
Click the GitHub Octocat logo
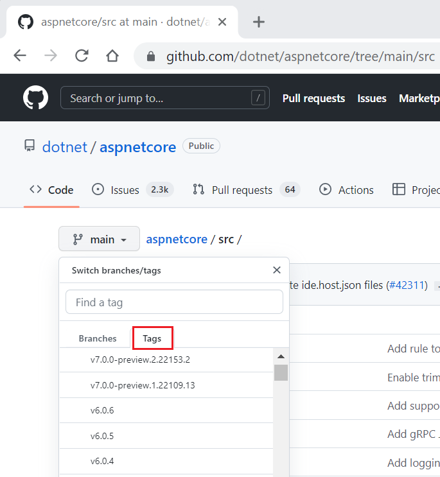point(35,98)
